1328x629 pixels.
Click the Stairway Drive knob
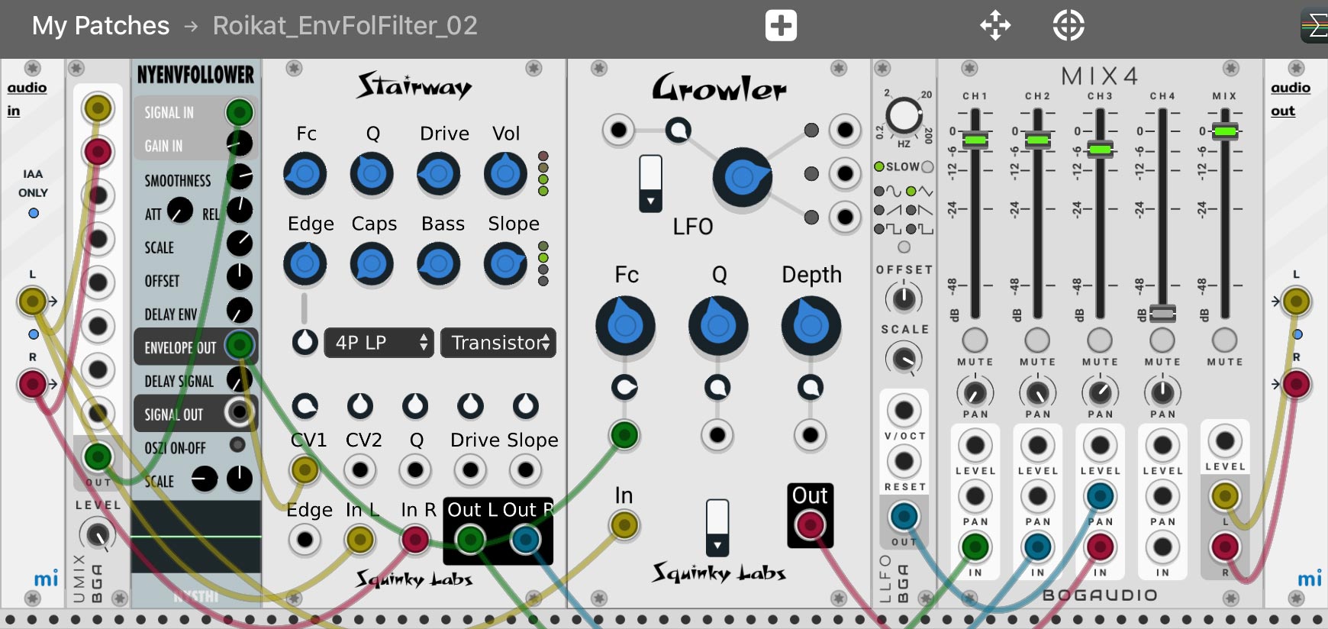(438, 174)
